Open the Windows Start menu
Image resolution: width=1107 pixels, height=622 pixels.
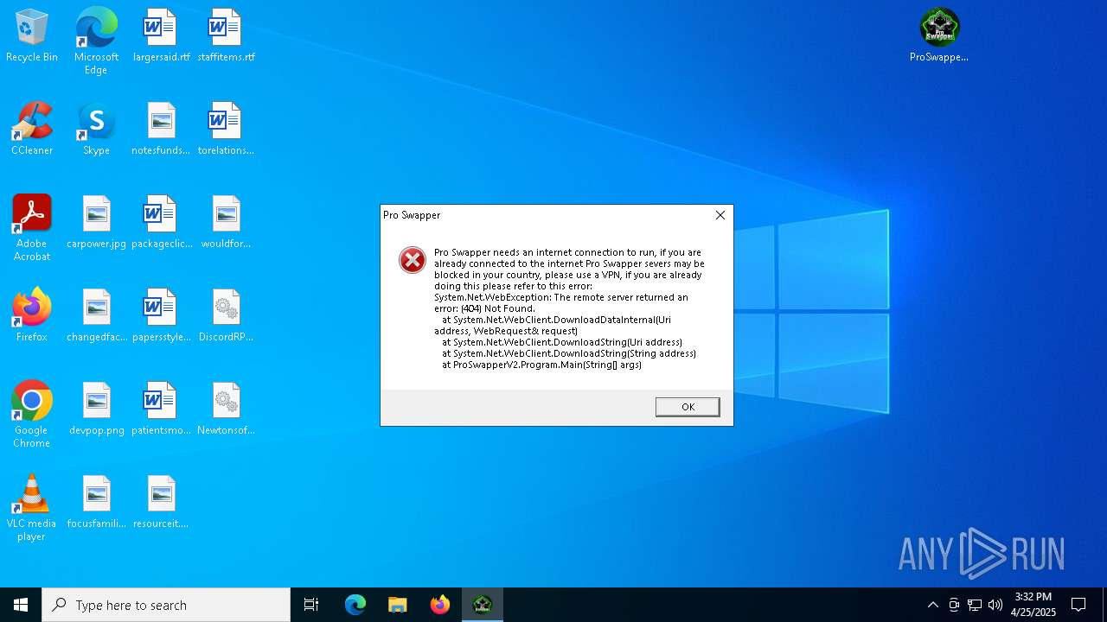[x=21, y=605]
